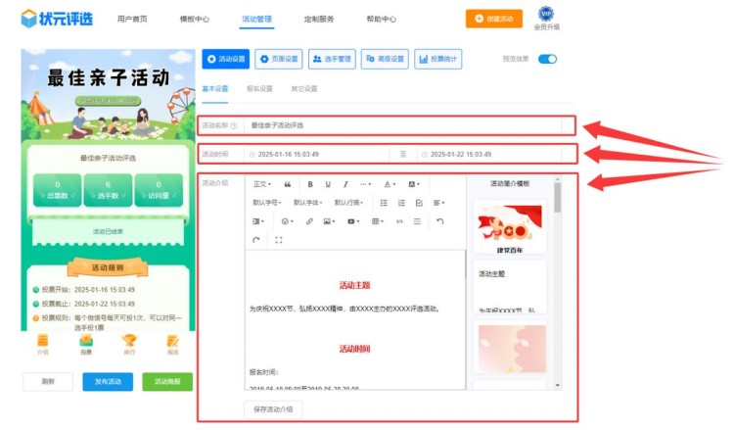734x430 pixels.
Task: Undo the last edit in the editor
Action: pos(440,221)
